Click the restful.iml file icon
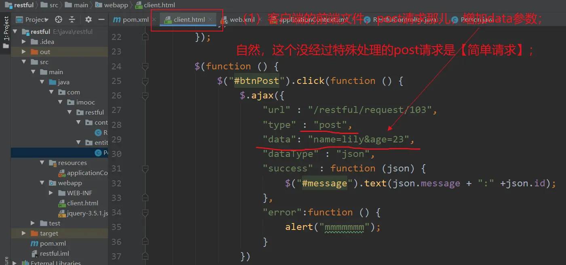This screenshot has height=265, width=566. pos(34,253)
